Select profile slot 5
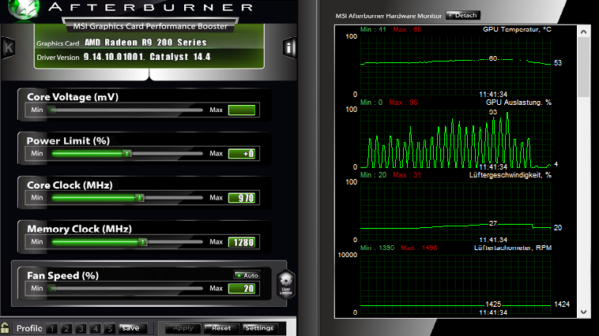The image size is (599, 336). point(110,328)
